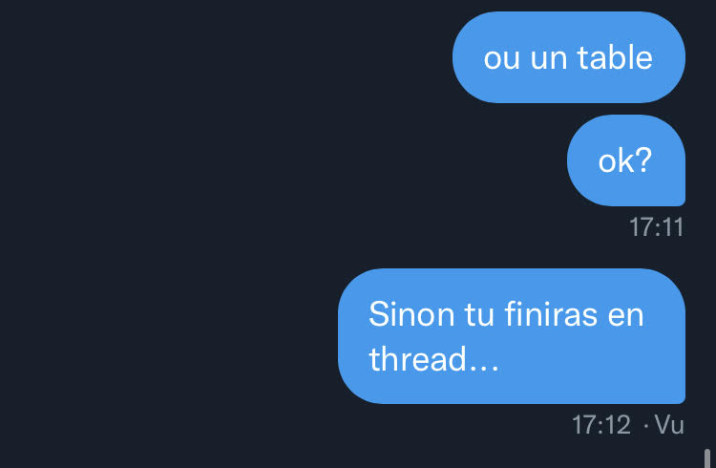Click the question mark in "ok?"
This screenshot has width=716, height=468.
[x=643, y=160]
